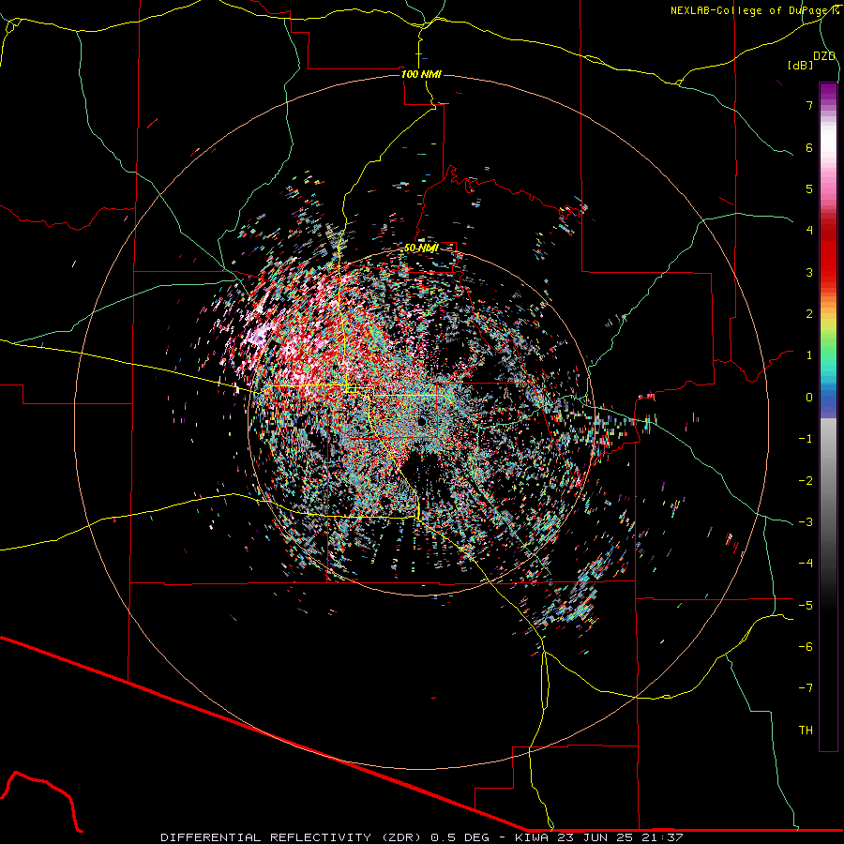Click the positive 2 value on the scale

[809, 314]
